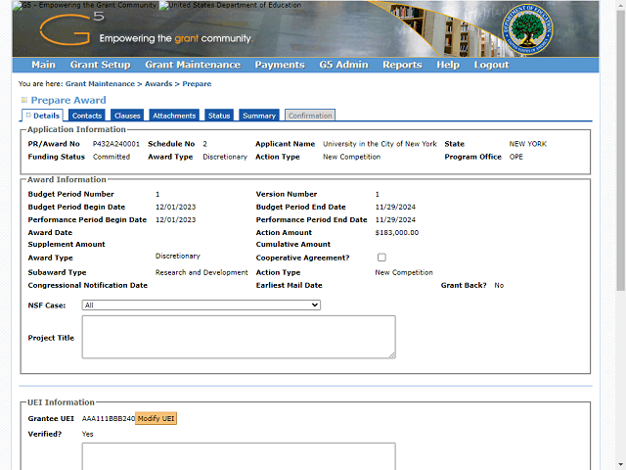The height and width of the screenshot is (470, 626).
Task: Open the Grant Maintenance menu
Action: pyautogui.click(x=192, y=65)
